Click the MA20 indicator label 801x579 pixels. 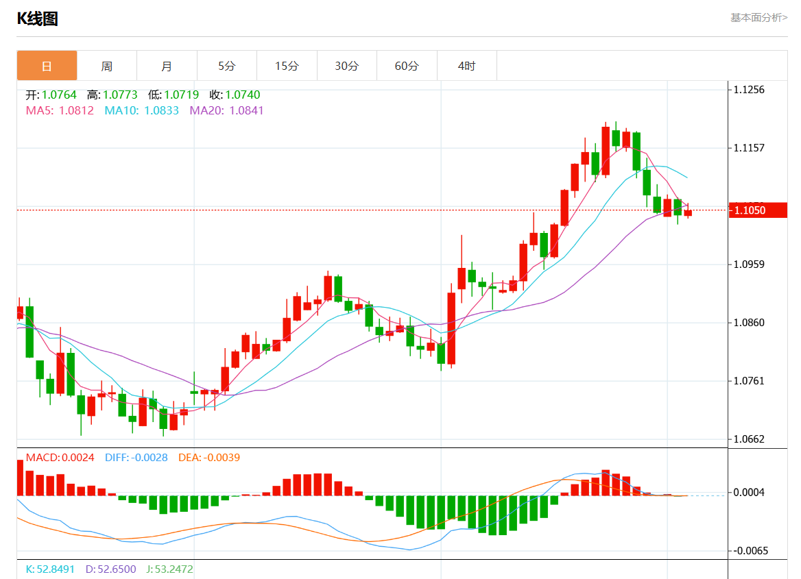pyautogui.click(x=226, y=110)
